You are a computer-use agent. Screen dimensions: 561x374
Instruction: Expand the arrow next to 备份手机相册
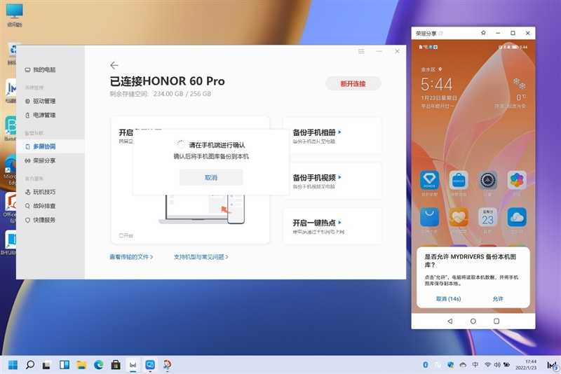click(x=339, y=132)
